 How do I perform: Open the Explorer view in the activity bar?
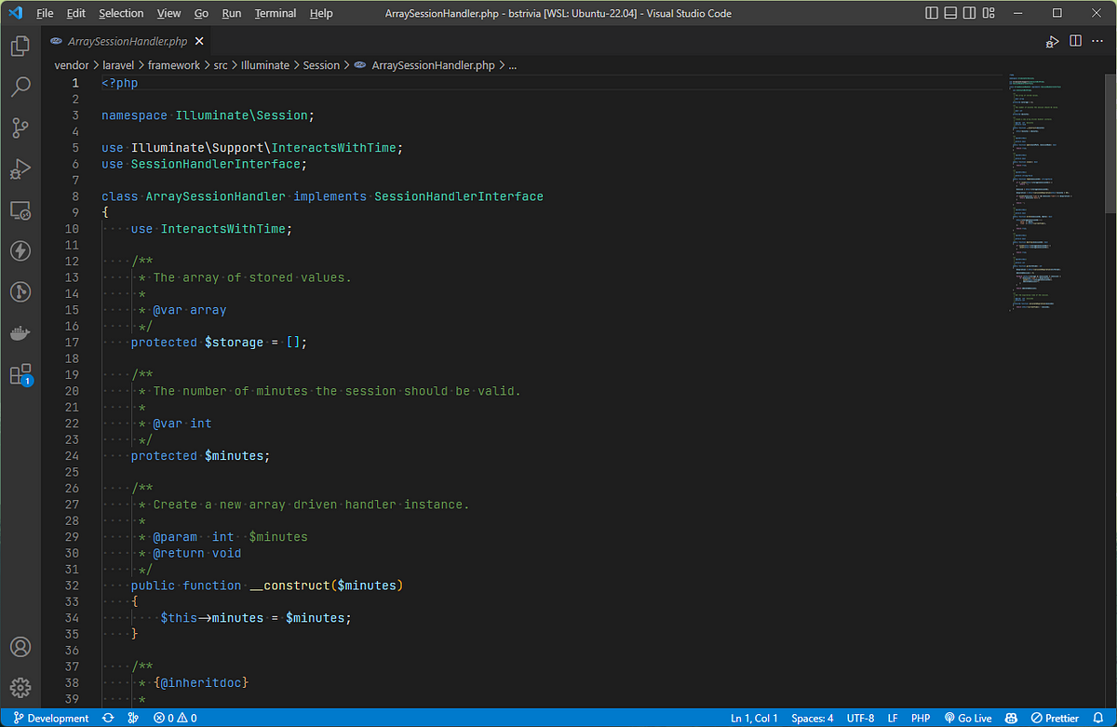pyautogui.click(x=20, y=46)
